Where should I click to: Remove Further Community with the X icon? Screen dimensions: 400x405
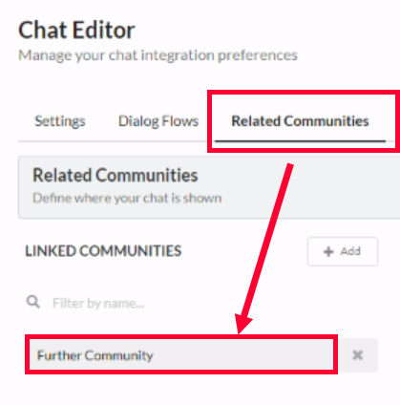click(358, 354)
